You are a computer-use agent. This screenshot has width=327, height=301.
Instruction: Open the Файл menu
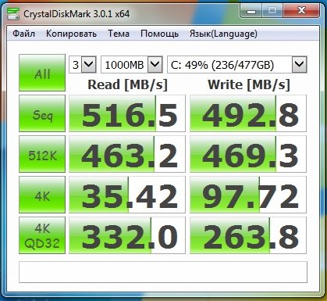[x=23, y=34]
